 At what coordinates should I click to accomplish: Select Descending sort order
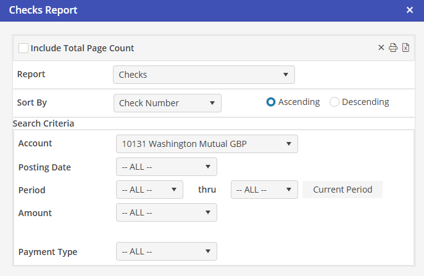coord(335,102)
